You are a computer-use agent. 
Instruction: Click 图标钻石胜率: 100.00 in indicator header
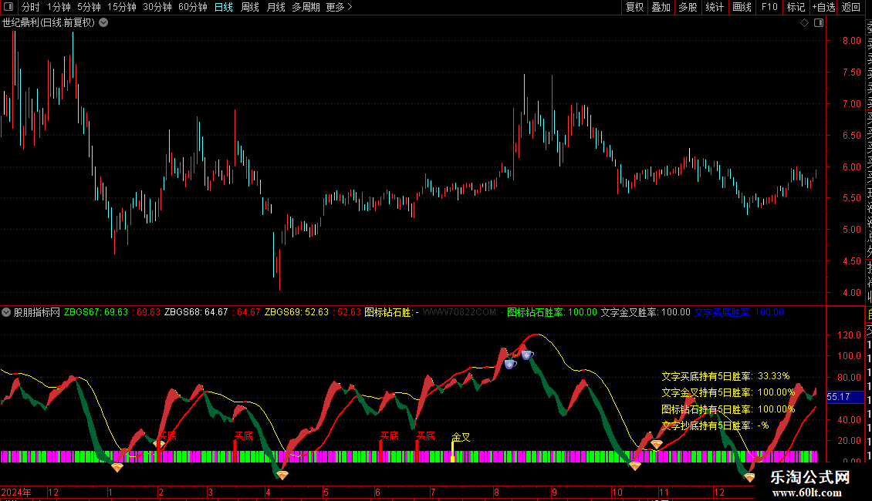pyautogui.click(x=553, y=312)
